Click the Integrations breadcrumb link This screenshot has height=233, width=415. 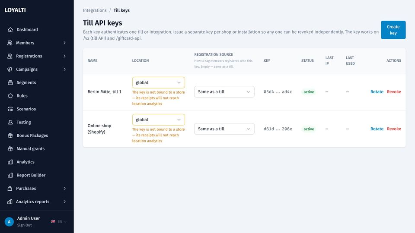(x=95, y=10)
